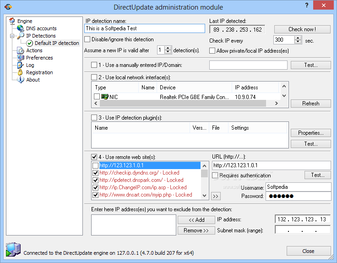
Task: Enable method 1 manually entered IP/Domain
Action: pos(94,65)
